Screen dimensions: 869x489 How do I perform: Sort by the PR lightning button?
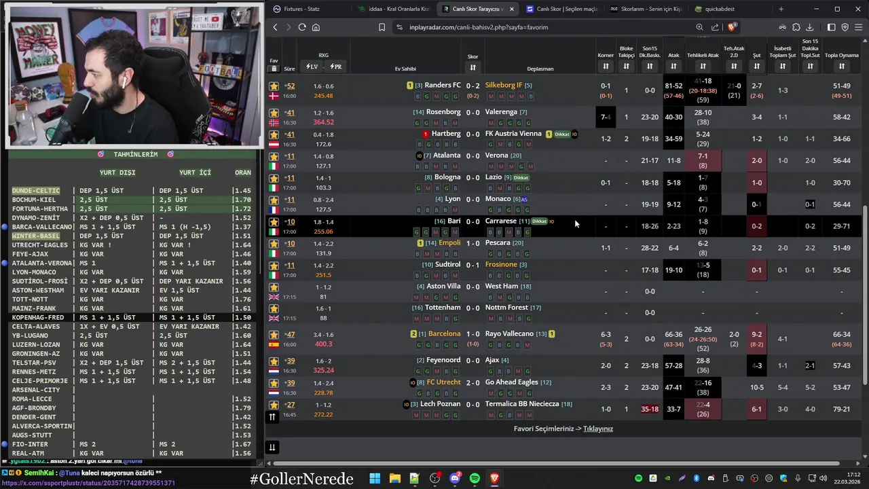pos(335,67)
